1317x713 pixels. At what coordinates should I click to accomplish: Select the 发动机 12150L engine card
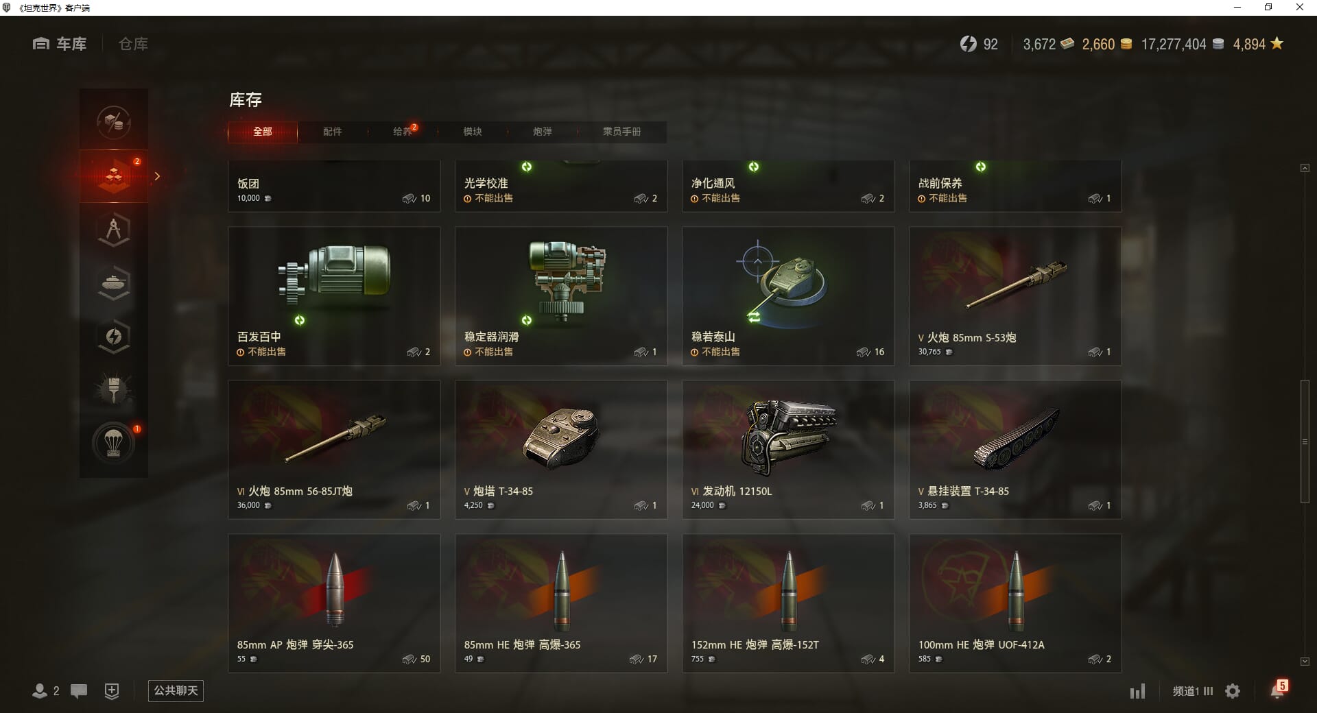coord(788,450)
